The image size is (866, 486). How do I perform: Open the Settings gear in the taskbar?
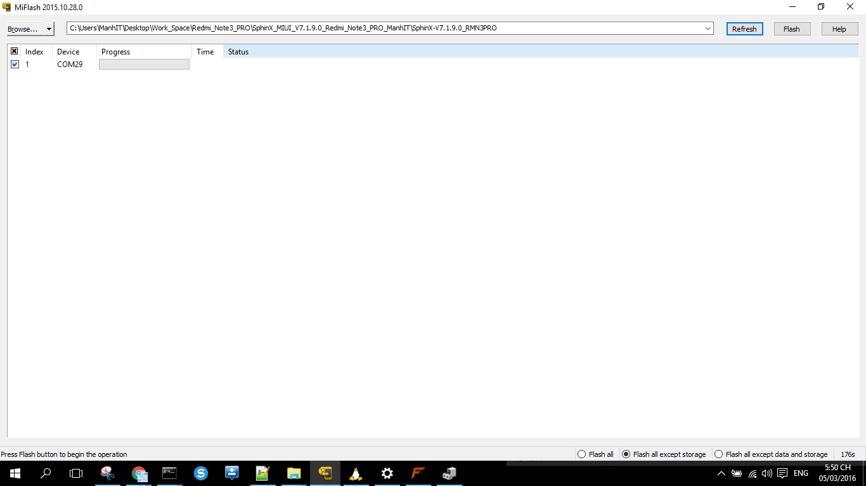(387, 473)
